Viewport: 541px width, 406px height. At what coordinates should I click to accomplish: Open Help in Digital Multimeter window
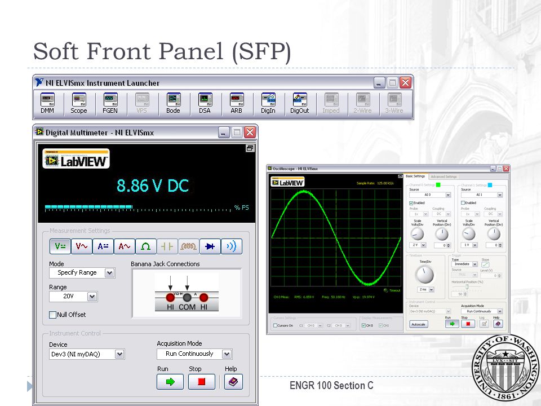[x=233, y=382]
